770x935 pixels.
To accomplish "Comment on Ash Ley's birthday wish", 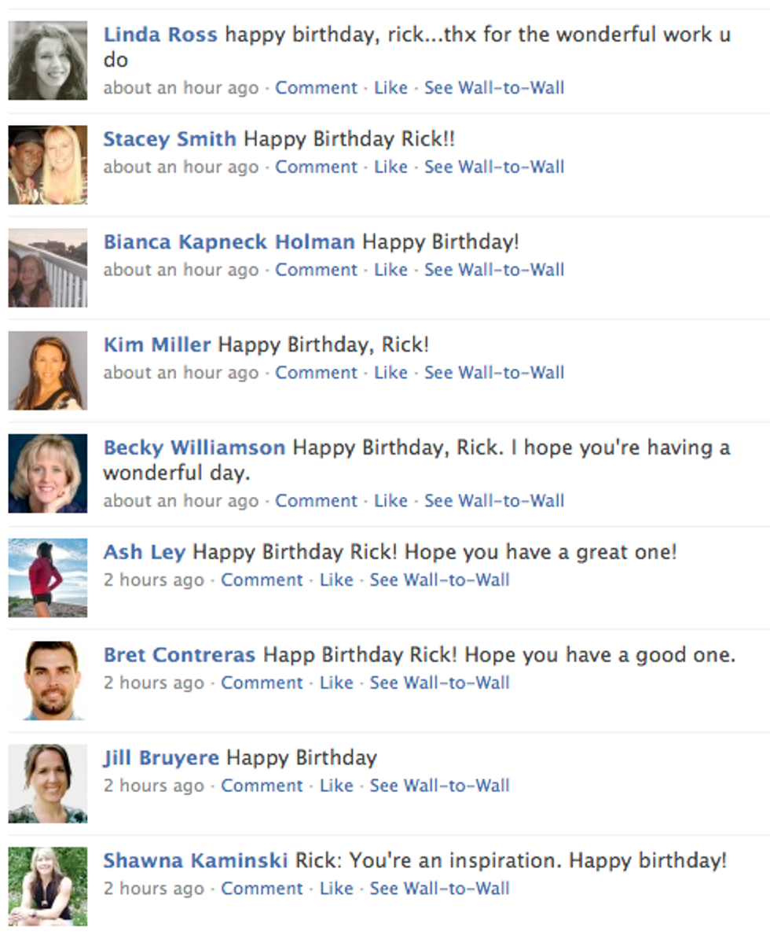I will pos(262,580).
